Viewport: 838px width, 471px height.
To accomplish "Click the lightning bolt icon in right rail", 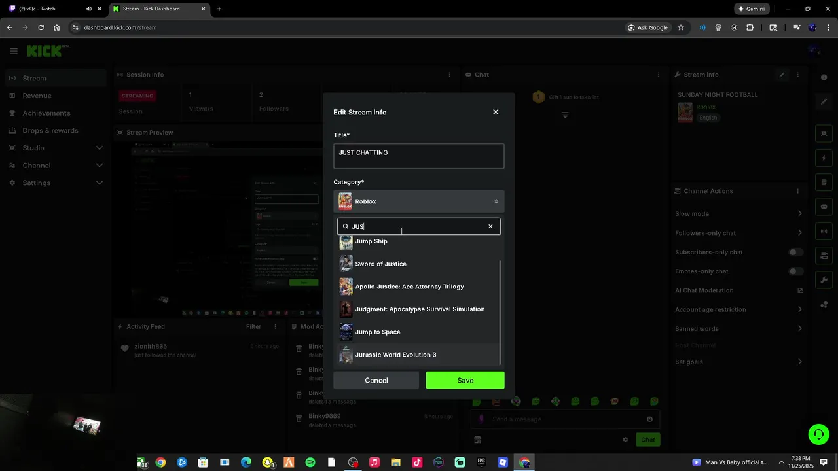I will (x=824, y=158).
